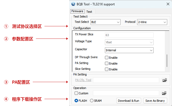Click the Custom firmware path field
The width and height of the screenshot is (172, 106).
tap(126, 93)
